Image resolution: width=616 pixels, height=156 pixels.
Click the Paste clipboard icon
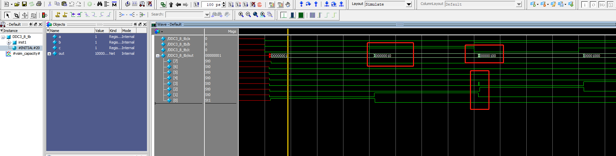click(x=64, y=4)
